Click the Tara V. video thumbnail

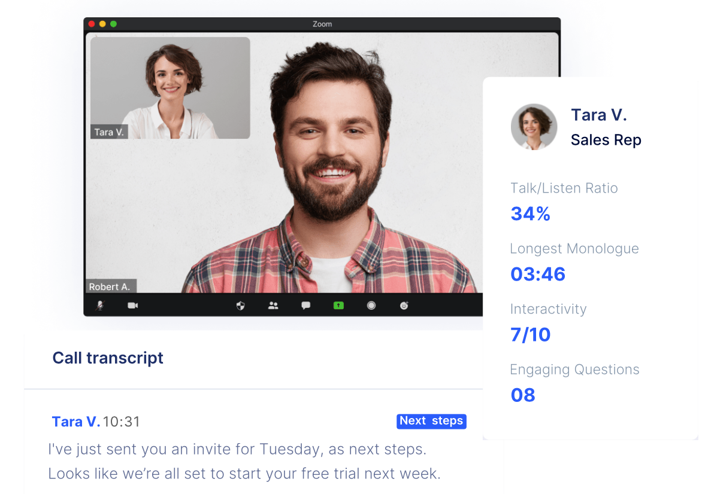170,88
